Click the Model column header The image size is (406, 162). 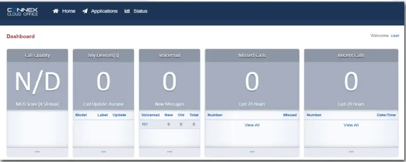[x=81, y=115]
